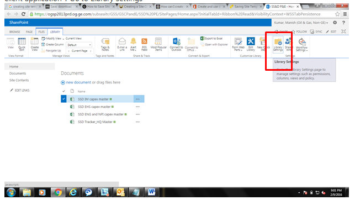The height and width of the screenshot is (205, 355).
Task: Open Edit Library tool
Action: [x=251, y=44]
